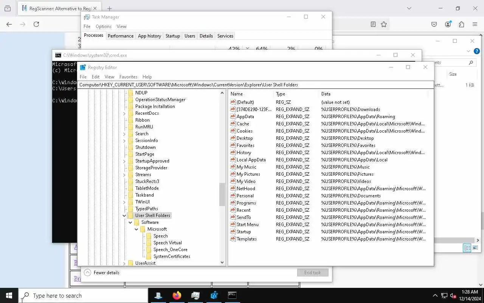Select the Ribbon key folder icon
The height and width of the screenshot is (303, 484).
point(131,120)
